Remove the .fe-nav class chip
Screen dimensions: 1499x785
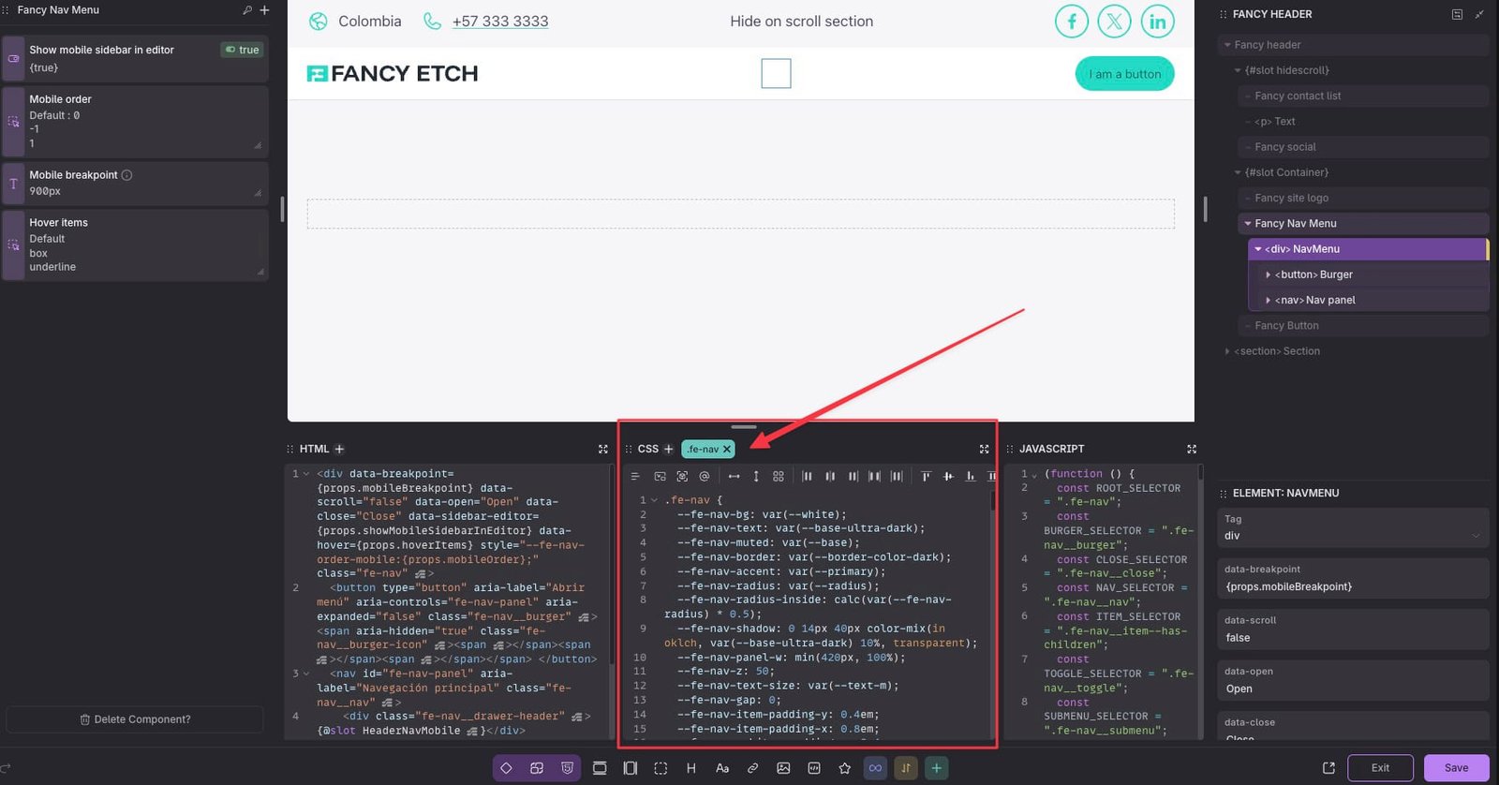point(727,450)
